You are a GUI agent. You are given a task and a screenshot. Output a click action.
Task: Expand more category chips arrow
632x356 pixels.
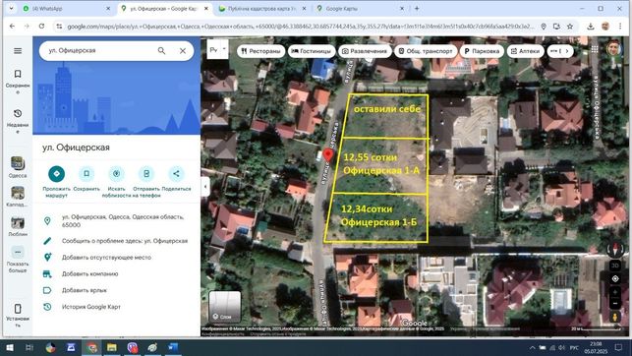567,51
